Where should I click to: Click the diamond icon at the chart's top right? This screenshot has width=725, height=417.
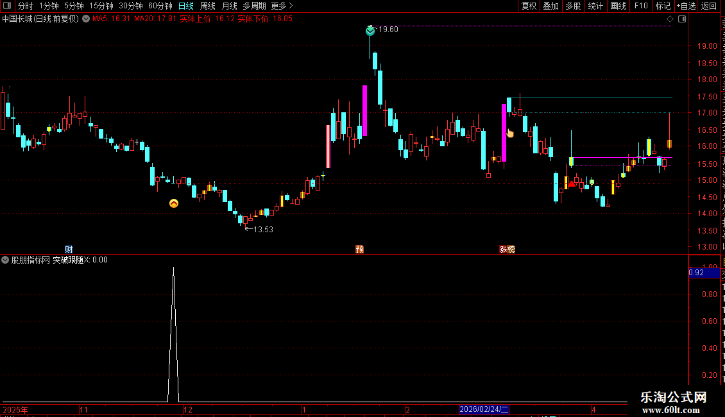pyautogui.click(x=670, y=19)
